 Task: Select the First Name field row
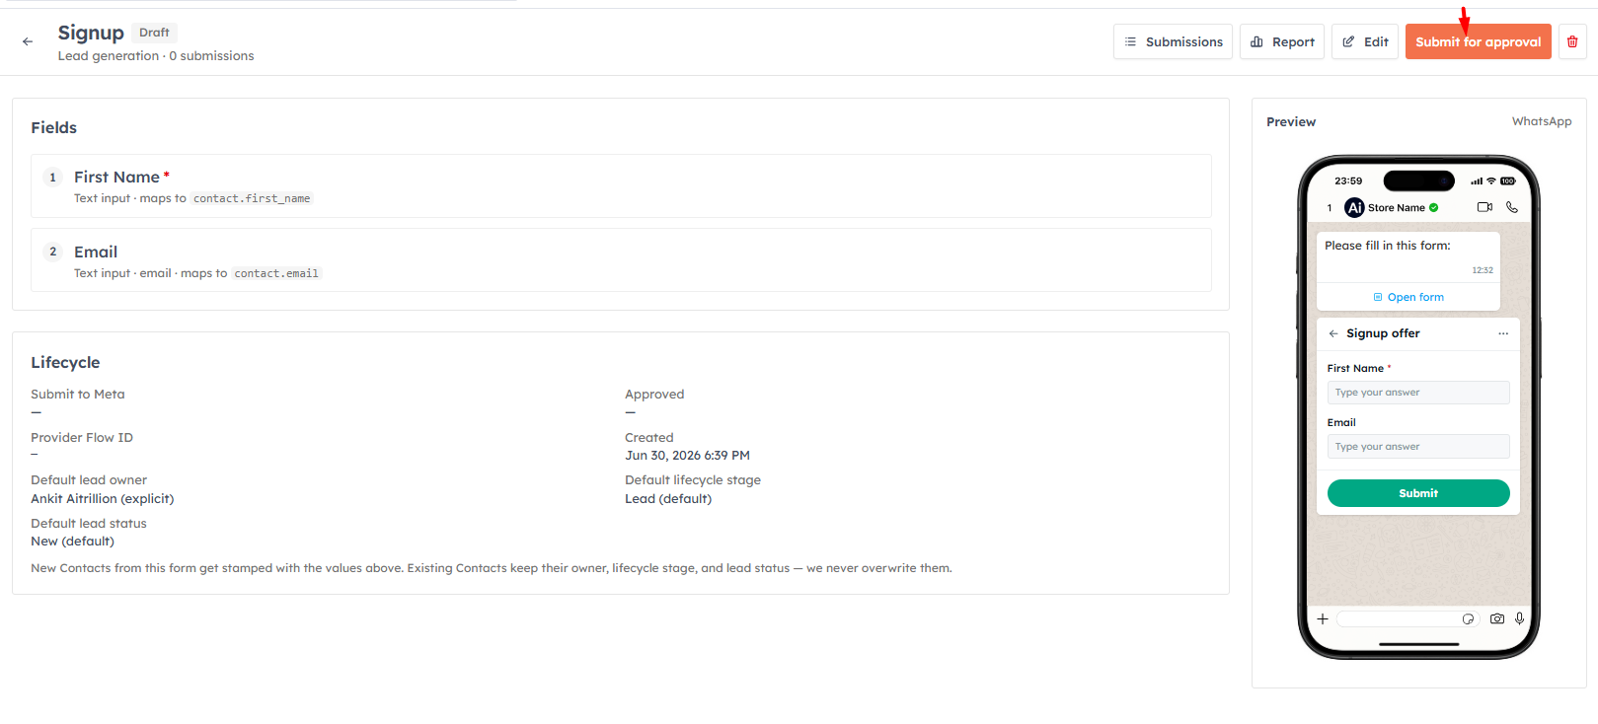pos(621,185)
